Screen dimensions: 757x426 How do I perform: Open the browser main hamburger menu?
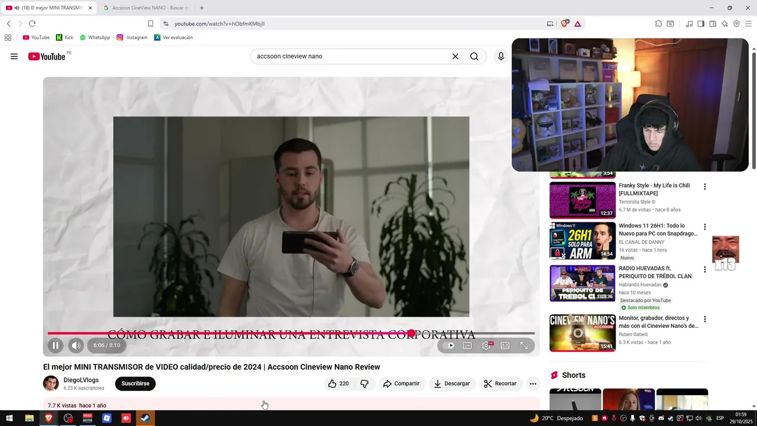pyautogui.click(x=748, y=24)
